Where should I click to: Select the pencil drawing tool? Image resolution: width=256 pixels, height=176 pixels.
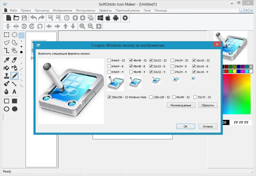pos(15,76)
